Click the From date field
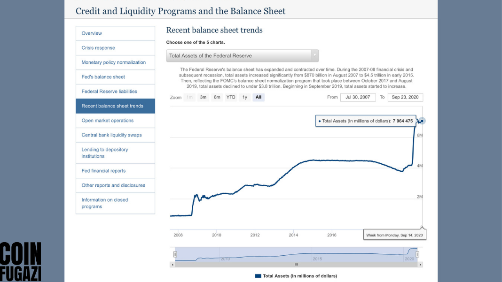This screenshot has height=282, width=502. point(358,97)
